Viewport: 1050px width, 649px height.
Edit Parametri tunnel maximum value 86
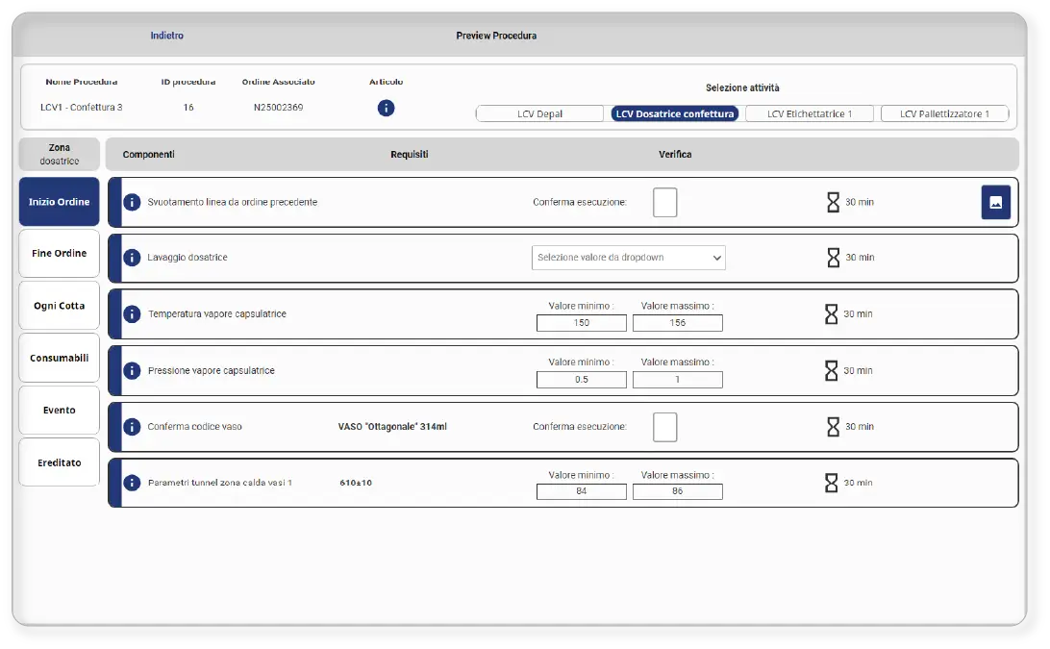coord(678,491)
